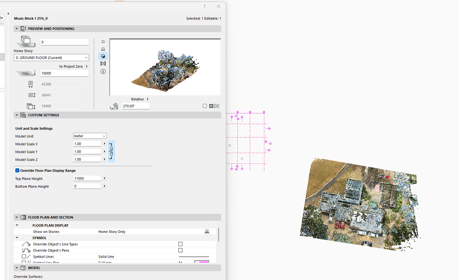Viewport: 458px width, 280px height.
Task: Click the Solid Line value text
Action: (x=106, y=257)
